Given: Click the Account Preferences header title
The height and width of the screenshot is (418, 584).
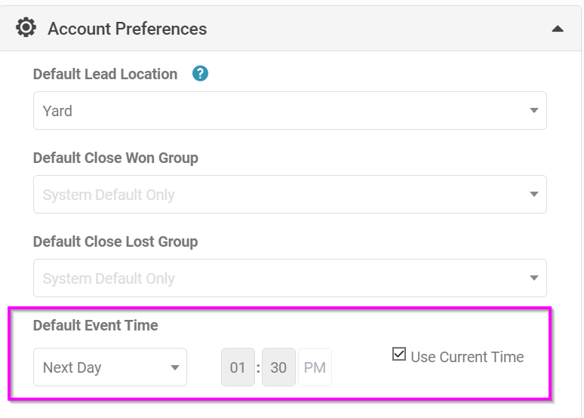Looking at the screenshot, I should click(127, 29).
